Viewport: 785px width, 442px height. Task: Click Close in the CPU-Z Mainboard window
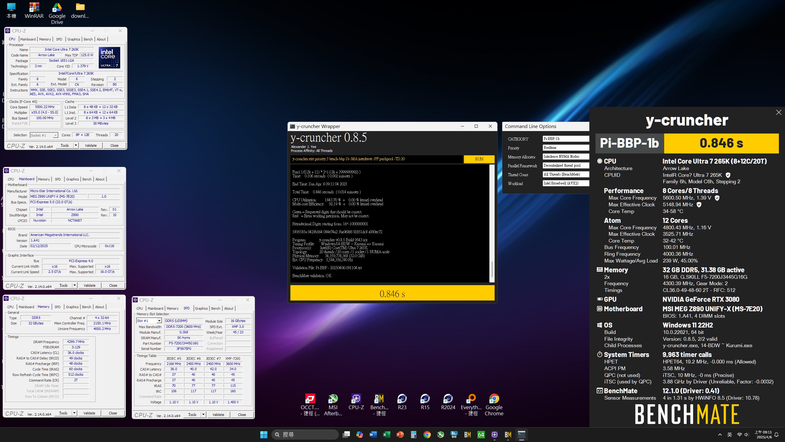coord(113,285)
